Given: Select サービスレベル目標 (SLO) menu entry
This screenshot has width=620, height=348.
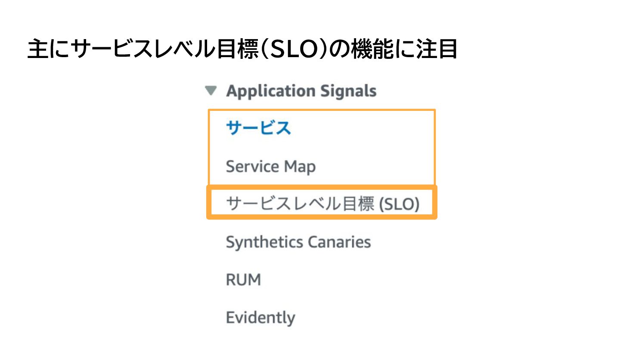Looking at the screenshot, I should [322, 205].
